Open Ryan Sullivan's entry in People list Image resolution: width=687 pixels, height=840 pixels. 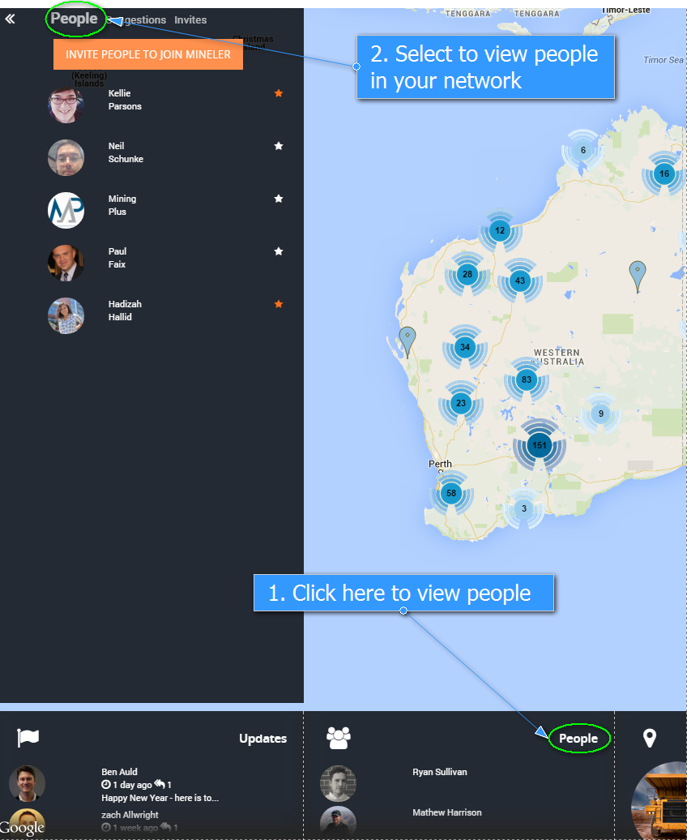(439, 772)
